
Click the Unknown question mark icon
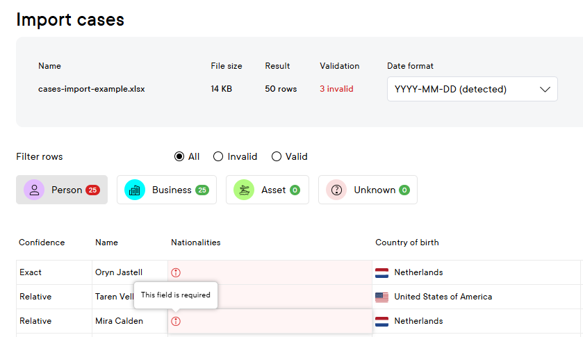tap(336, 190)
